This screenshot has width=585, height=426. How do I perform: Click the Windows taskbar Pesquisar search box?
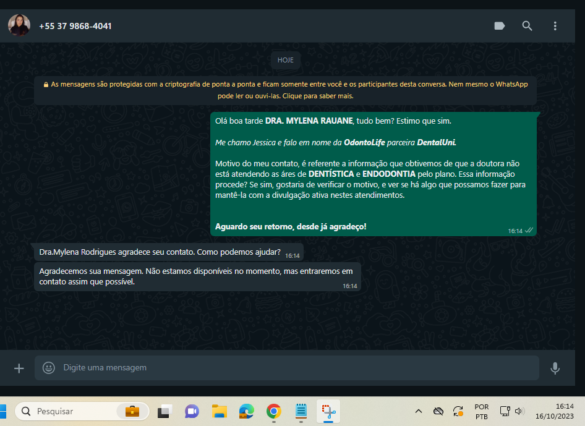coord(82,411)
